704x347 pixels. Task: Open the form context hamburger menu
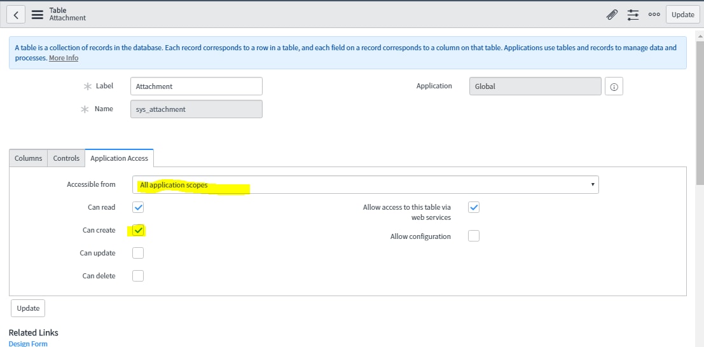point(38,15)
